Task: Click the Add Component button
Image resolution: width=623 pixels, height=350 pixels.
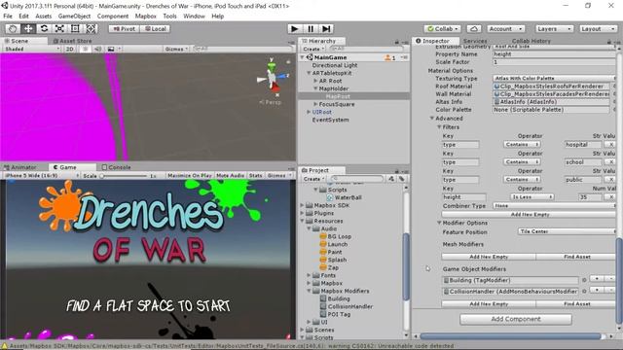Action: coord(516,319)
